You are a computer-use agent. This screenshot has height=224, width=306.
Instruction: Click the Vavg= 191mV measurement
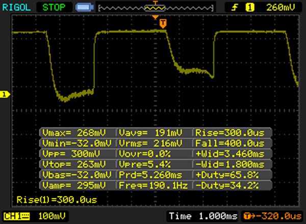point(150,133)
